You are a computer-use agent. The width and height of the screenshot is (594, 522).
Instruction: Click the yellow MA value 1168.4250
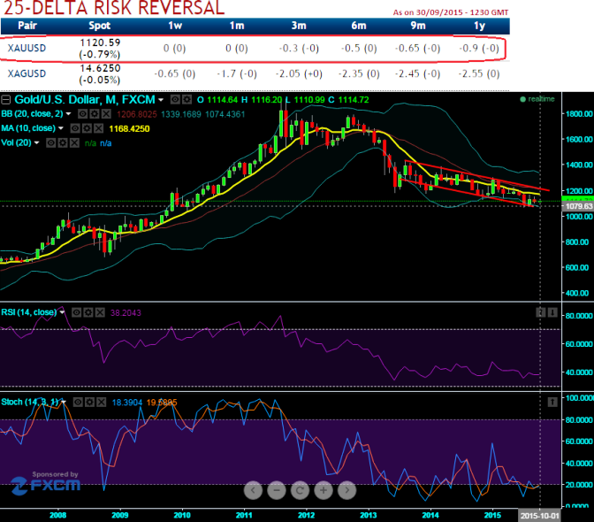pyautogui.click(x=130, y=129)
